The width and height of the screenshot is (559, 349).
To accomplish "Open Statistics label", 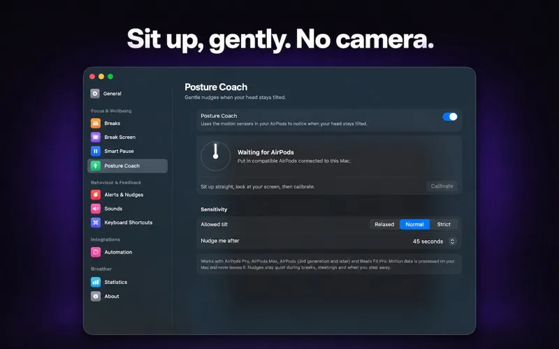I will pos(116,282).
